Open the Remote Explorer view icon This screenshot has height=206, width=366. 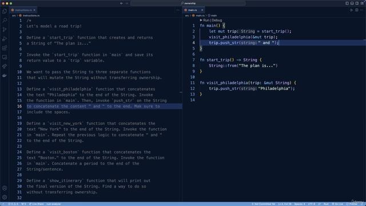(x=5, y=57)
